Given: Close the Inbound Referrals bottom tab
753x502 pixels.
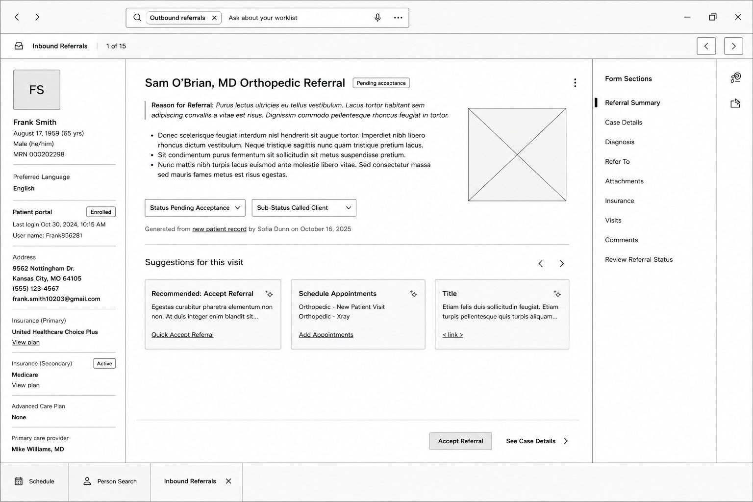Looking at the screenshot, I should (x=228, y=481).
